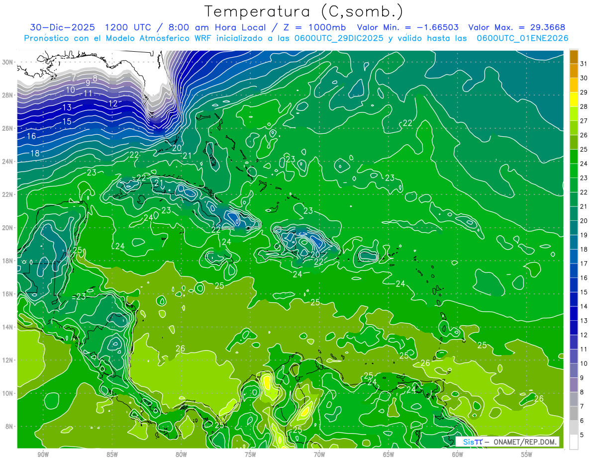
Task: Click the "1200 UTC" time text
Action: click(x=127, y=27)
